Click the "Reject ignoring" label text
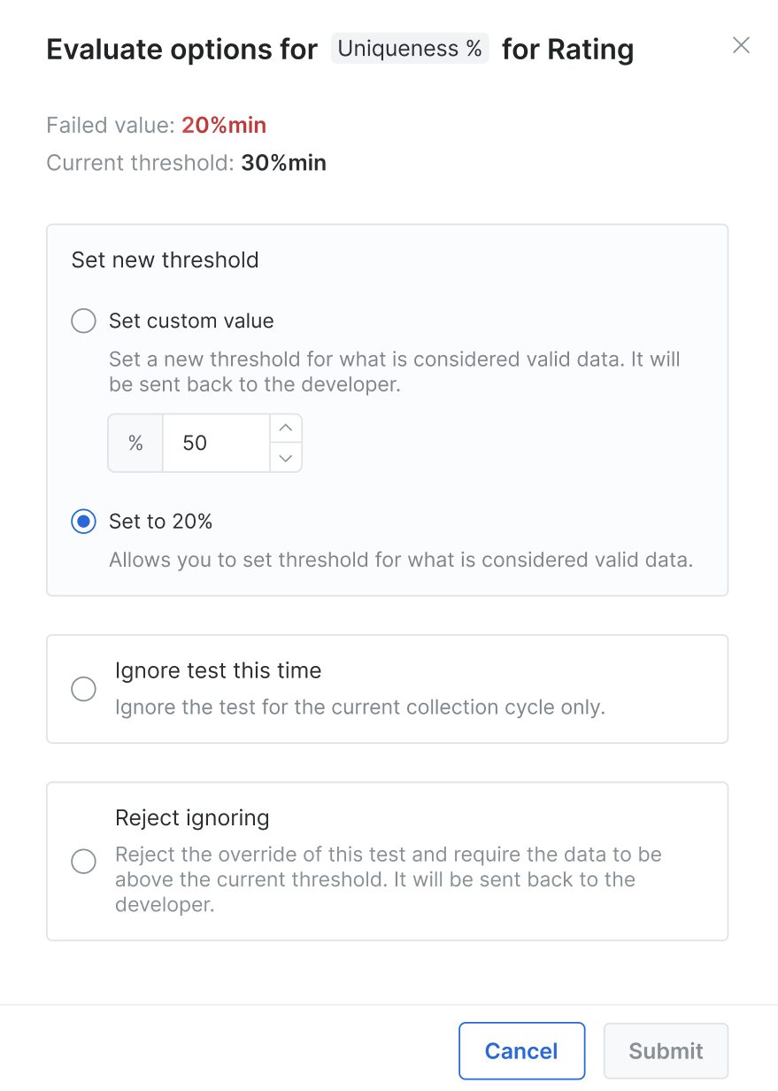The height and width of the screenshot is (1091, 778). coord(192,817)
